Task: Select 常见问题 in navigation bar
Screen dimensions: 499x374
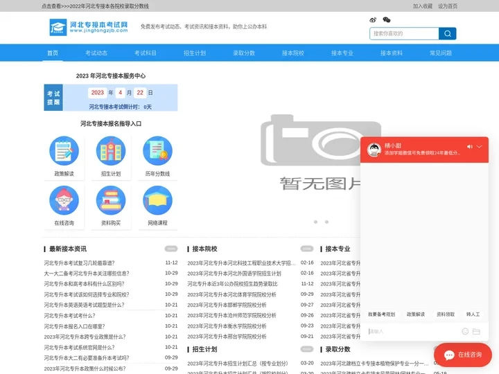Action: (x=441, y=53)
